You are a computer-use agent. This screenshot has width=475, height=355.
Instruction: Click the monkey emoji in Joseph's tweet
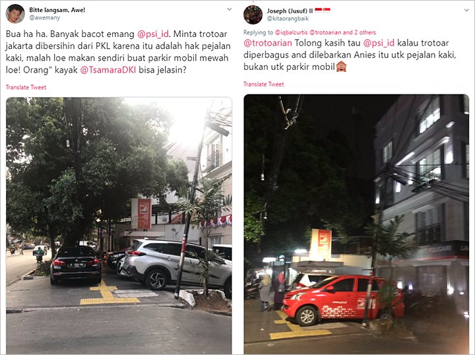point(342,67)
